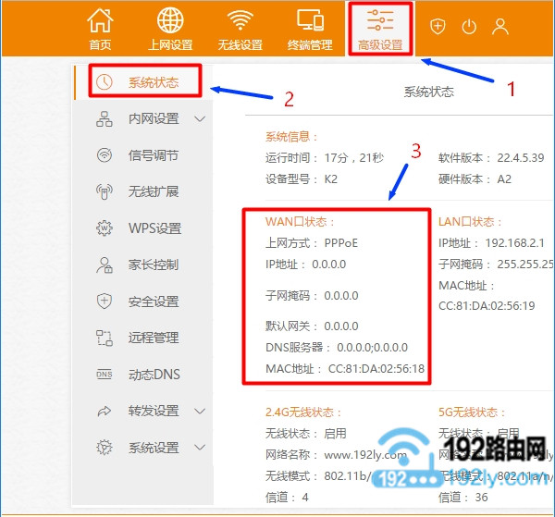Click the user account icon in header
Screen dimensions: 555x517
pos(500,27)
